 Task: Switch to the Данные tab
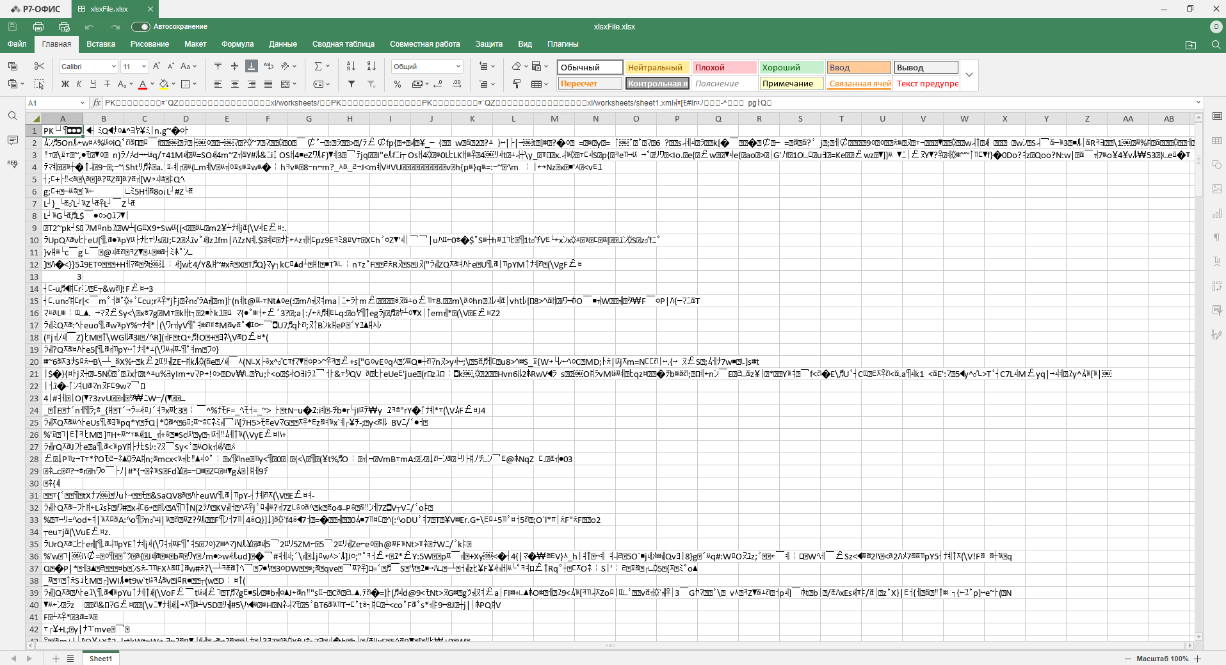pos(283,44)
